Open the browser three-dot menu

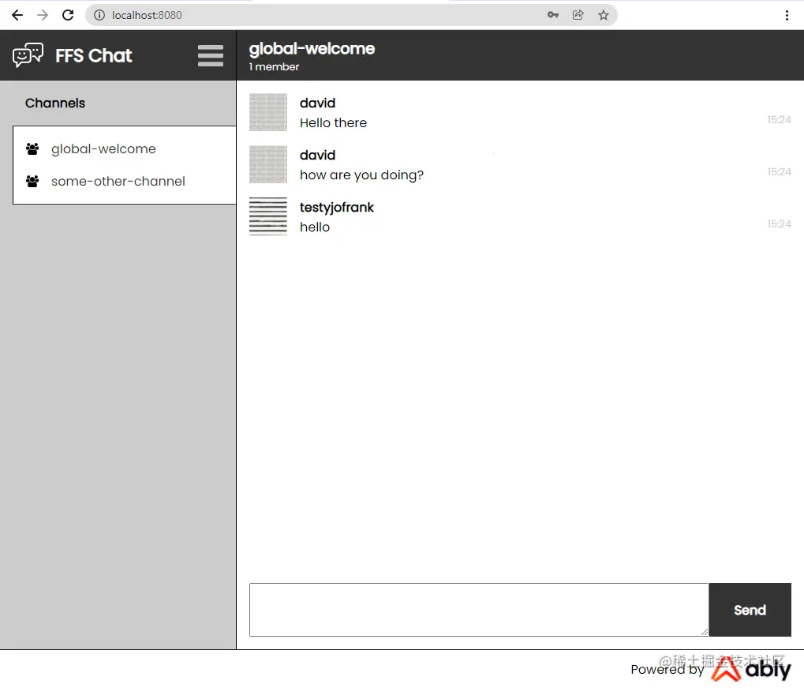coord(787,15)
